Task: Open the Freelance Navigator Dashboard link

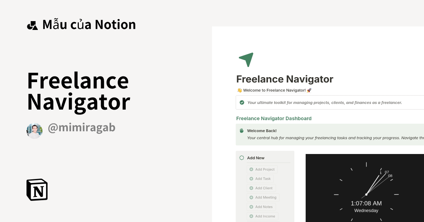Action: 274,118
